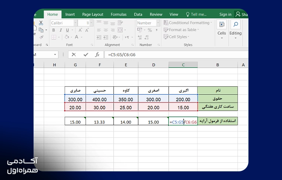Viewport: 282px width, 180px height.
Task: Click Merge & Center icon
Action: pyautogui.click(x=120, y=30)
